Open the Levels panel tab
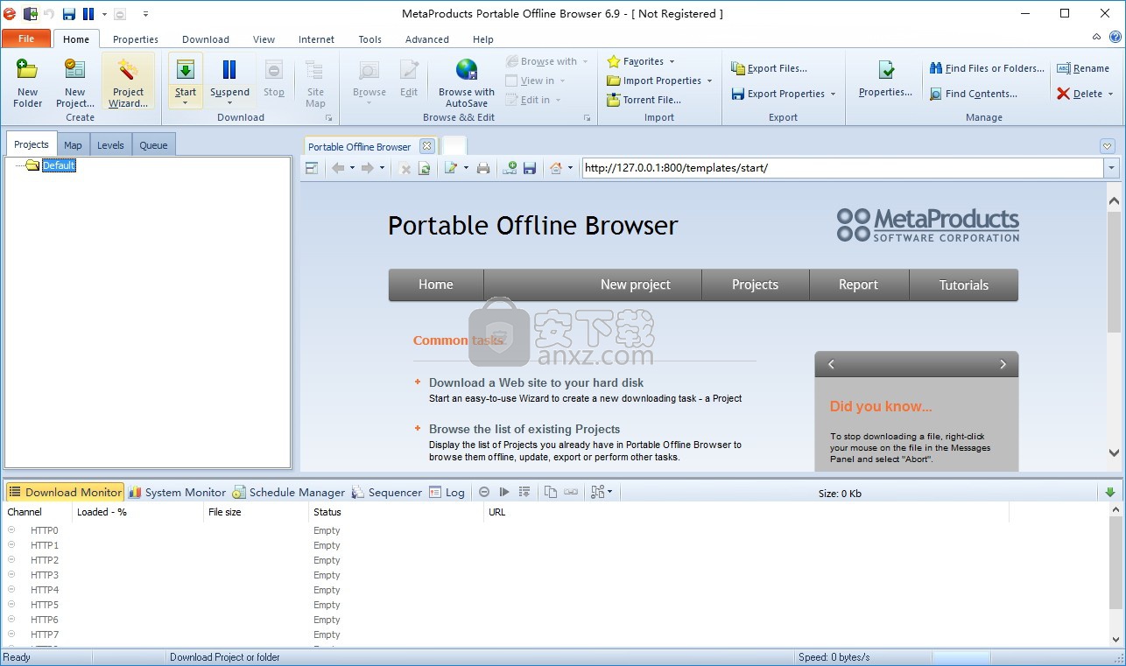Screen dimensions: 1126x666 pyautogui.click(x=110, y=145)
